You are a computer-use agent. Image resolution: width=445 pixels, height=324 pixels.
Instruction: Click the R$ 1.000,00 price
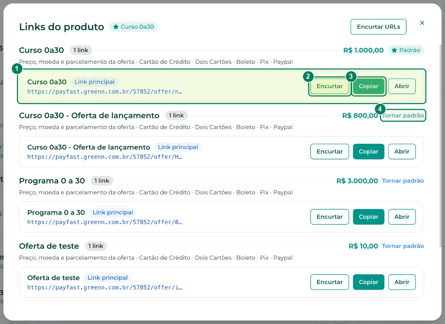[363, 50]
